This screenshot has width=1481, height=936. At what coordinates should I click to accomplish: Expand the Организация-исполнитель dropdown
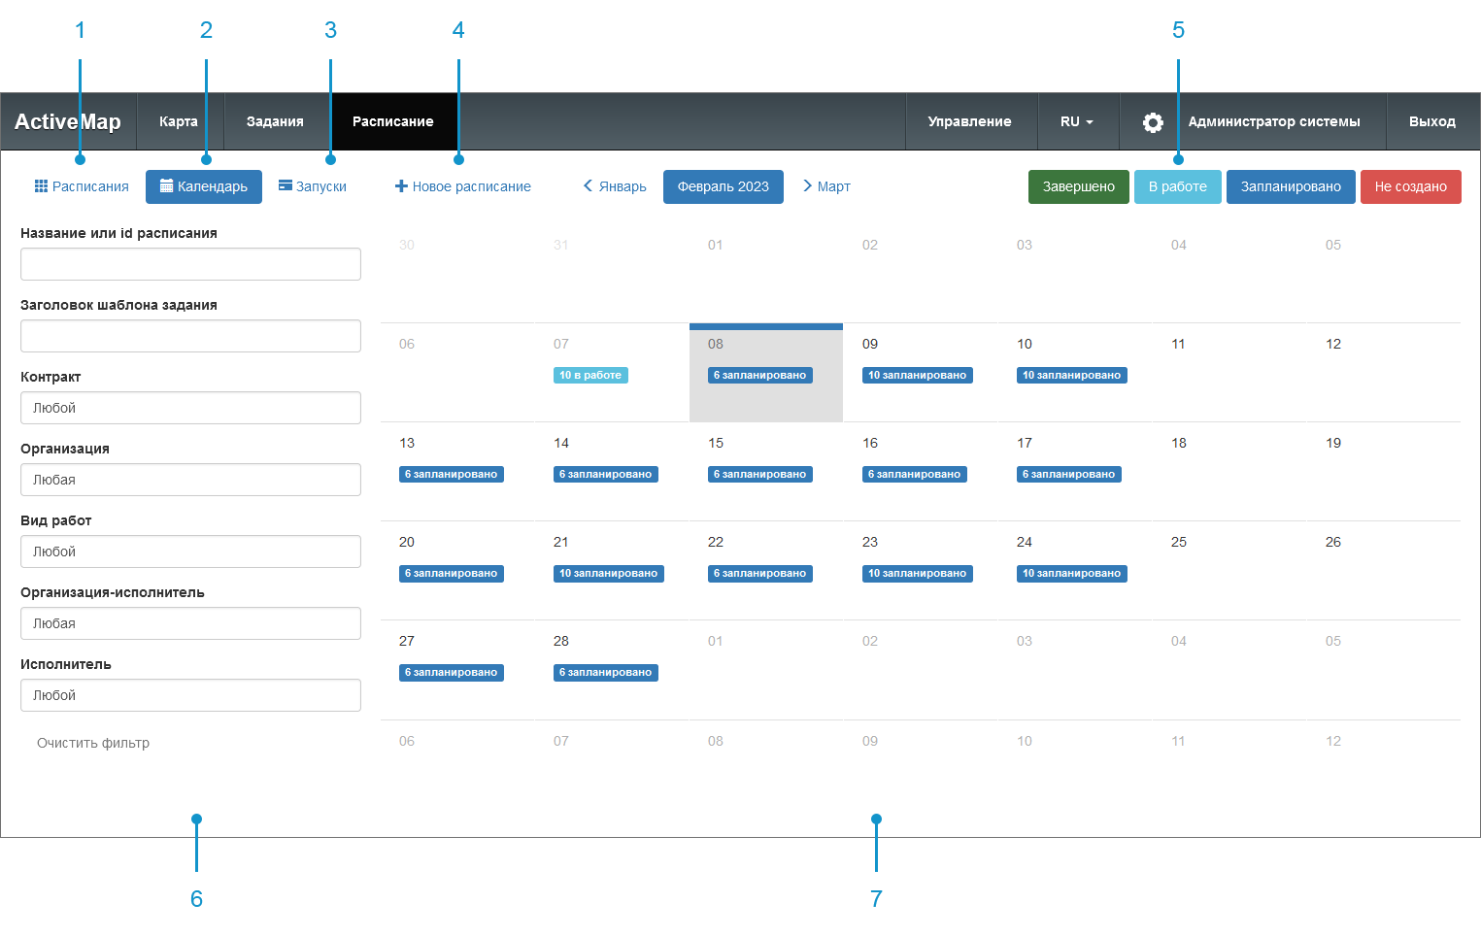click(190, 623)
